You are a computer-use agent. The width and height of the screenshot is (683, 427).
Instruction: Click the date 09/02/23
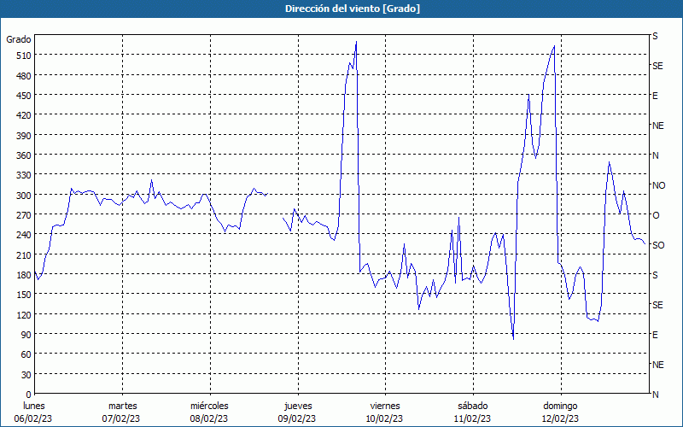point(297,418)
